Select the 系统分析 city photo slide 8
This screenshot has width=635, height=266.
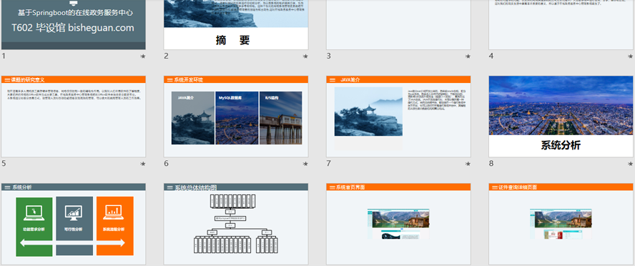pos(561,117)
